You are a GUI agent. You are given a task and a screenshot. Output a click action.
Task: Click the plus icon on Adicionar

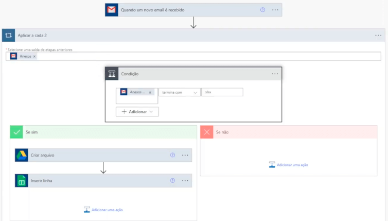tap(124, 112)
